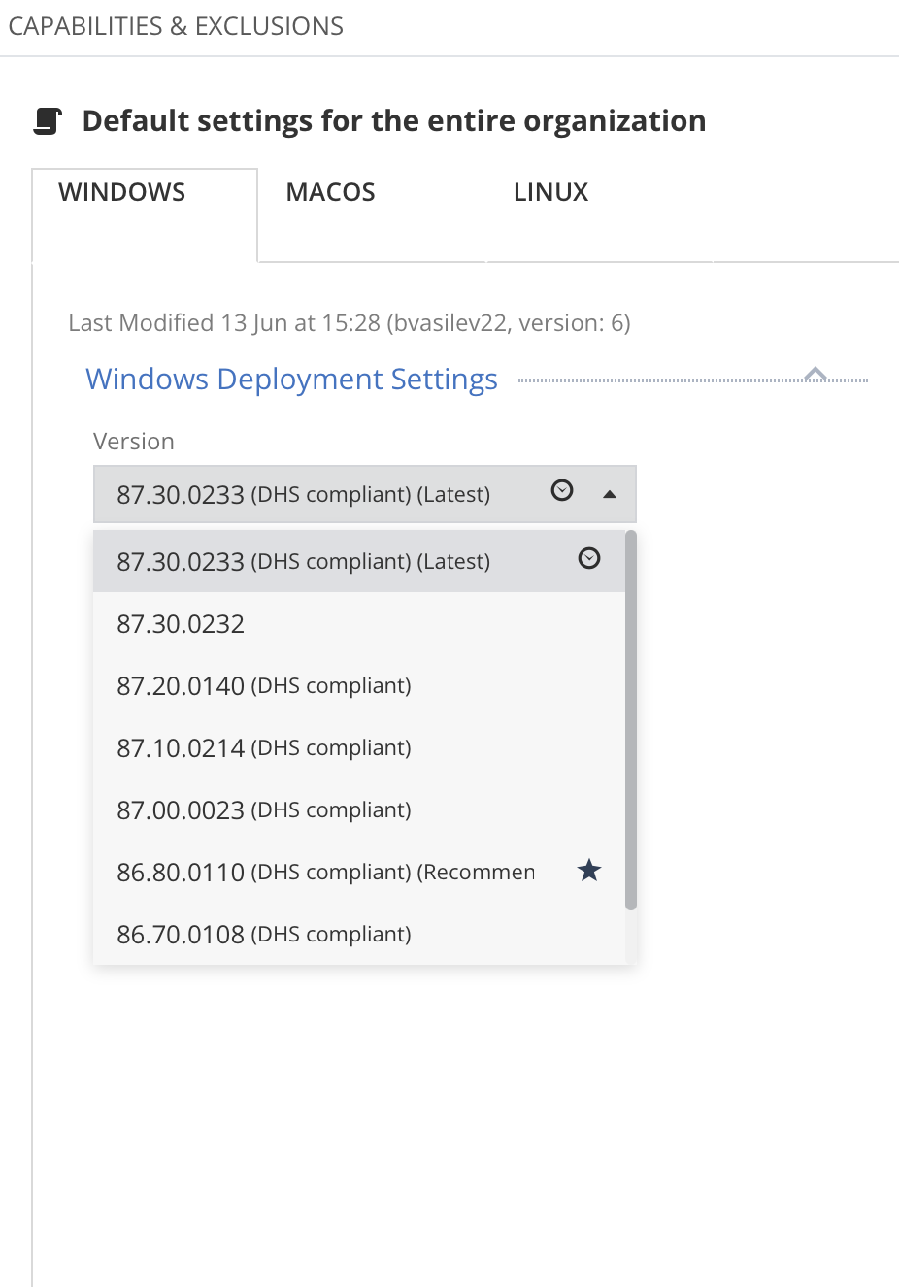Choose the recommended version 86.80.0110
The image size is (899, 1287).
coord(325,873)
